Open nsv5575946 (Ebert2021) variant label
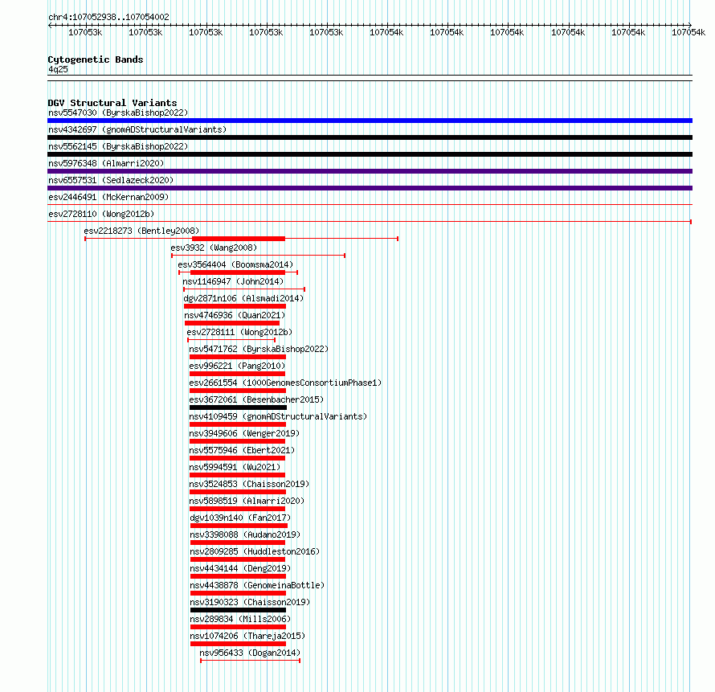715x692 pixels. click(x=242, y=450)
